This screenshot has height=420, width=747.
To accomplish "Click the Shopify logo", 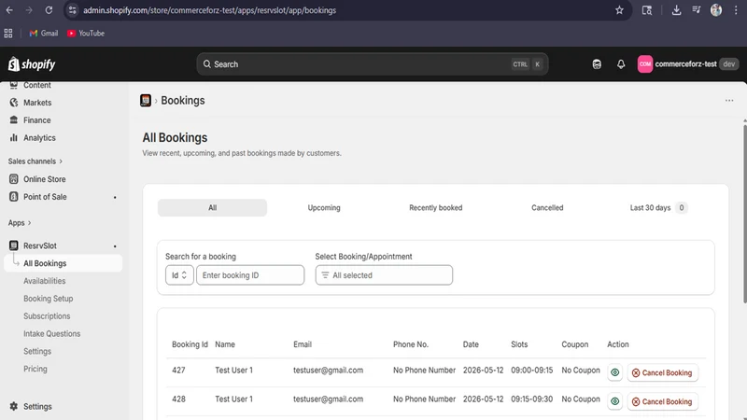I will (32, 64).
